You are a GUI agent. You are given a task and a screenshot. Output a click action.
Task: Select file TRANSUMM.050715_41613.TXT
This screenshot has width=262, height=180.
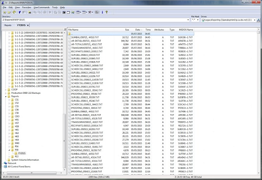(87, 48)
